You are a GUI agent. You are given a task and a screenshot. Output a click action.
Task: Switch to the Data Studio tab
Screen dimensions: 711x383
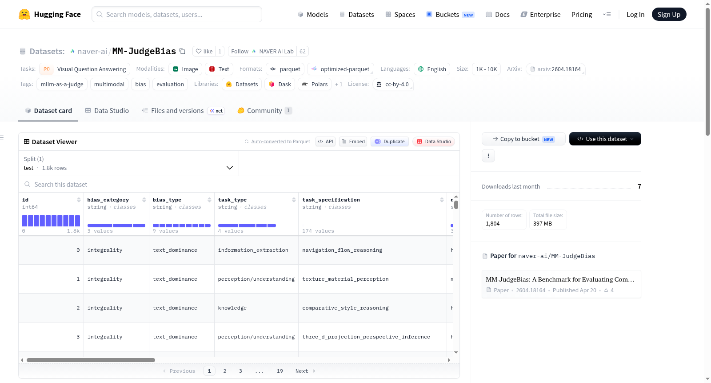(107, 111)
